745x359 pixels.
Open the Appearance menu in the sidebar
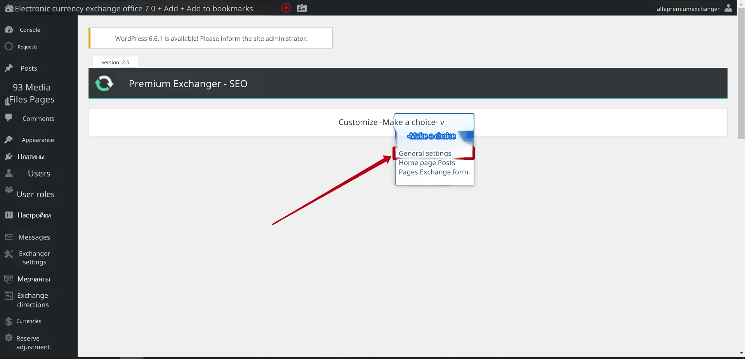pos(38,140)
